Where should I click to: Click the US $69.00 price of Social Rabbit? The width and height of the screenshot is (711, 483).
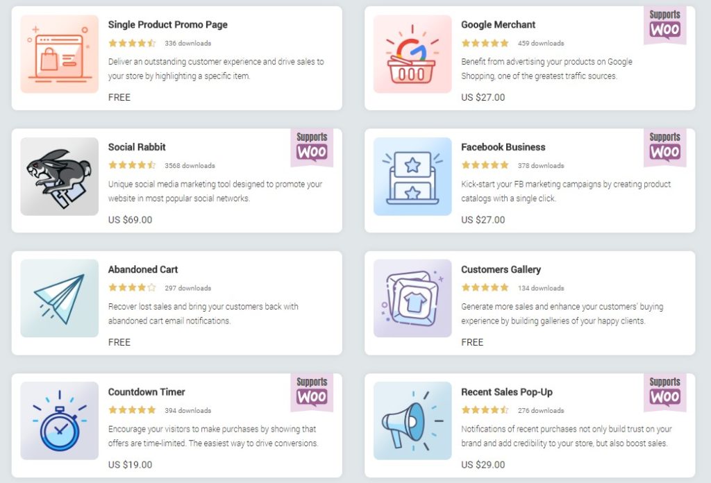(130, 220)
